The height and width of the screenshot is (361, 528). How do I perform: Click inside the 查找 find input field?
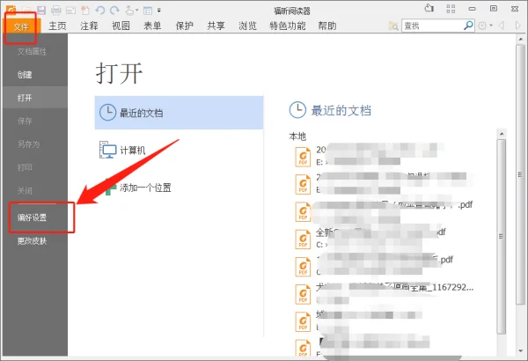433,26
